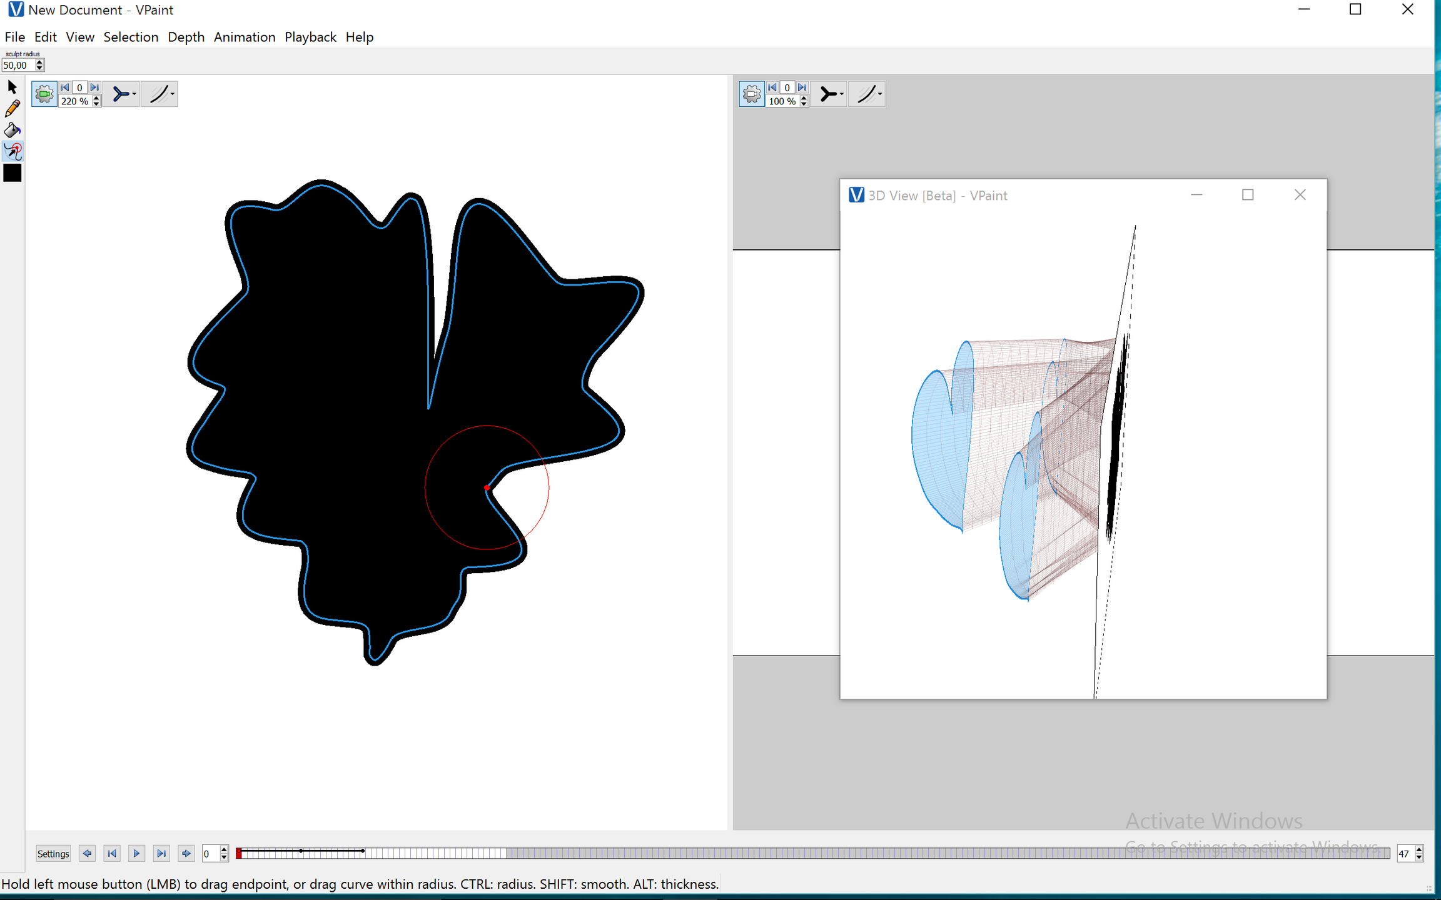
Task: Click the timeline Settings button
Action: pos(53,854)
